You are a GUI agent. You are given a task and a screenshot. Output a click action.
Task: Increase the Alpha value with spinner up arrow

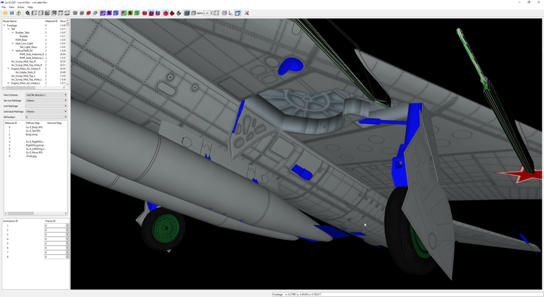tap(211, 12)
